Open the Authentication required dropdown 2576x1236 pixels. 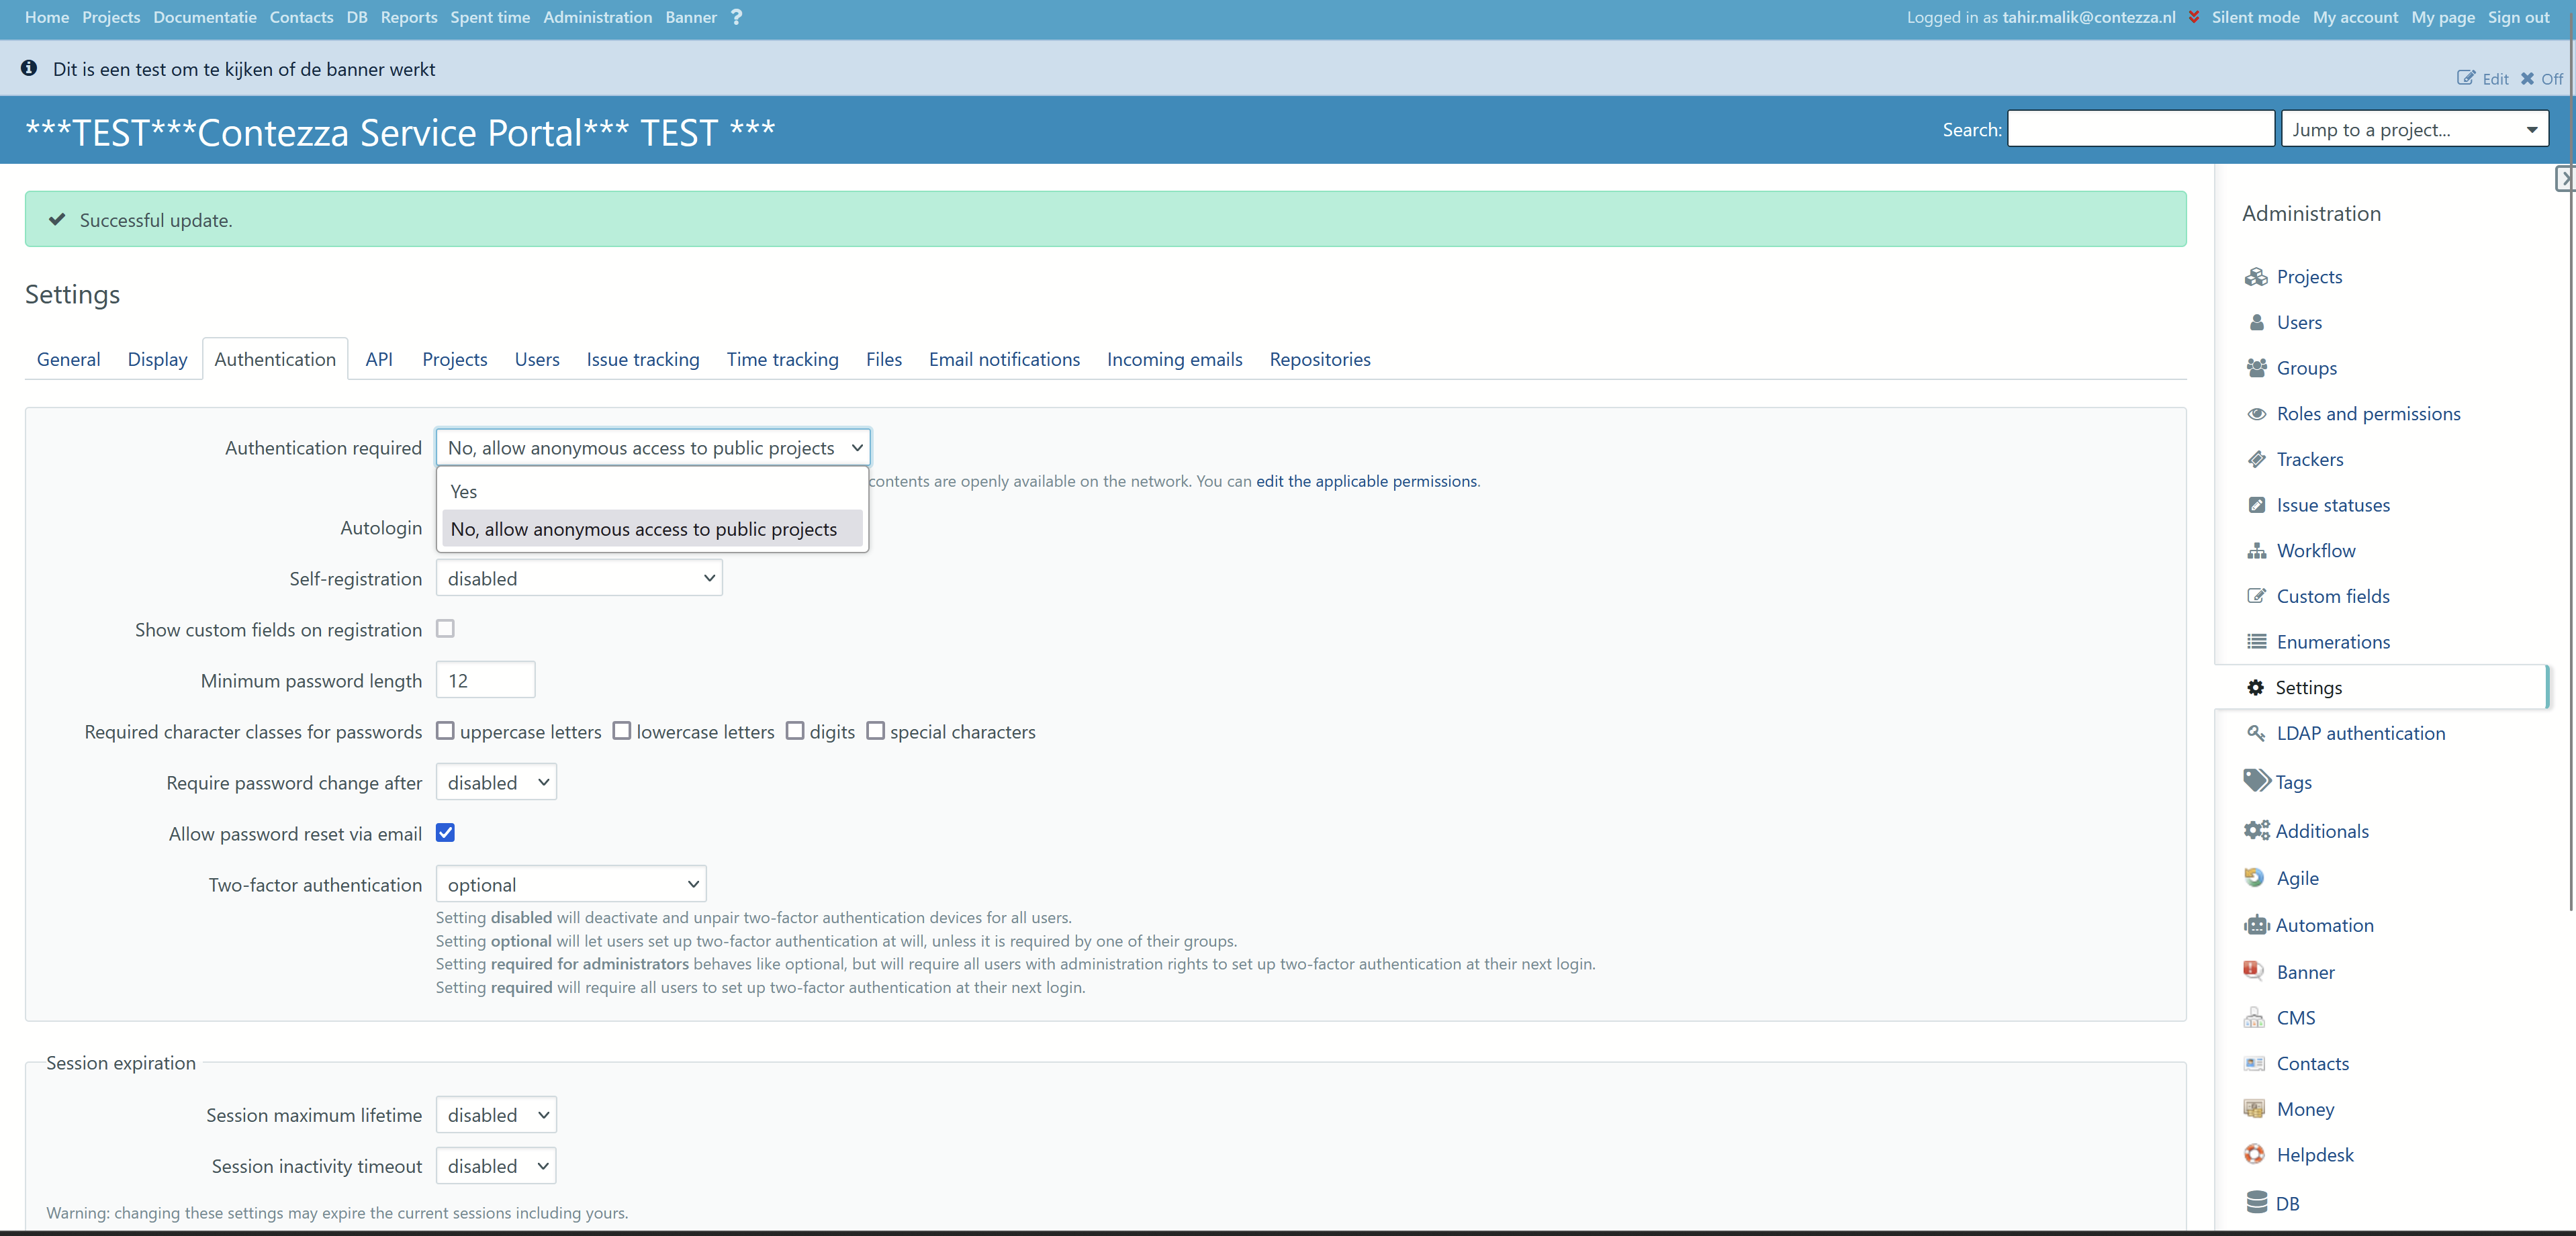pyautogui.click(x=653, y=447)
